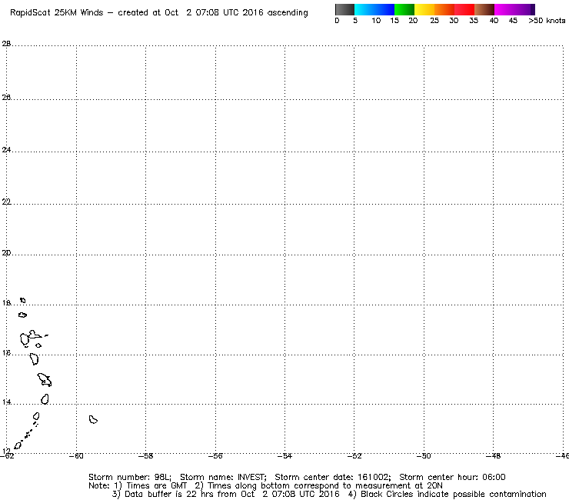This screenshot has width=569, height=500.
Task: Click the latitude label 28
Action: tap(6, 44)
